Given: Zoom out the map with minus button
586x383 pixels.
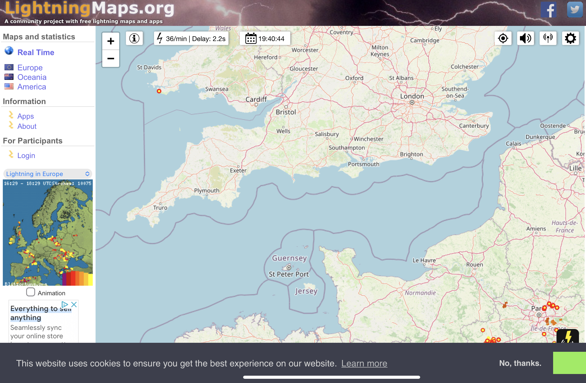Looking at the screenshot, I should pos(111,58).
